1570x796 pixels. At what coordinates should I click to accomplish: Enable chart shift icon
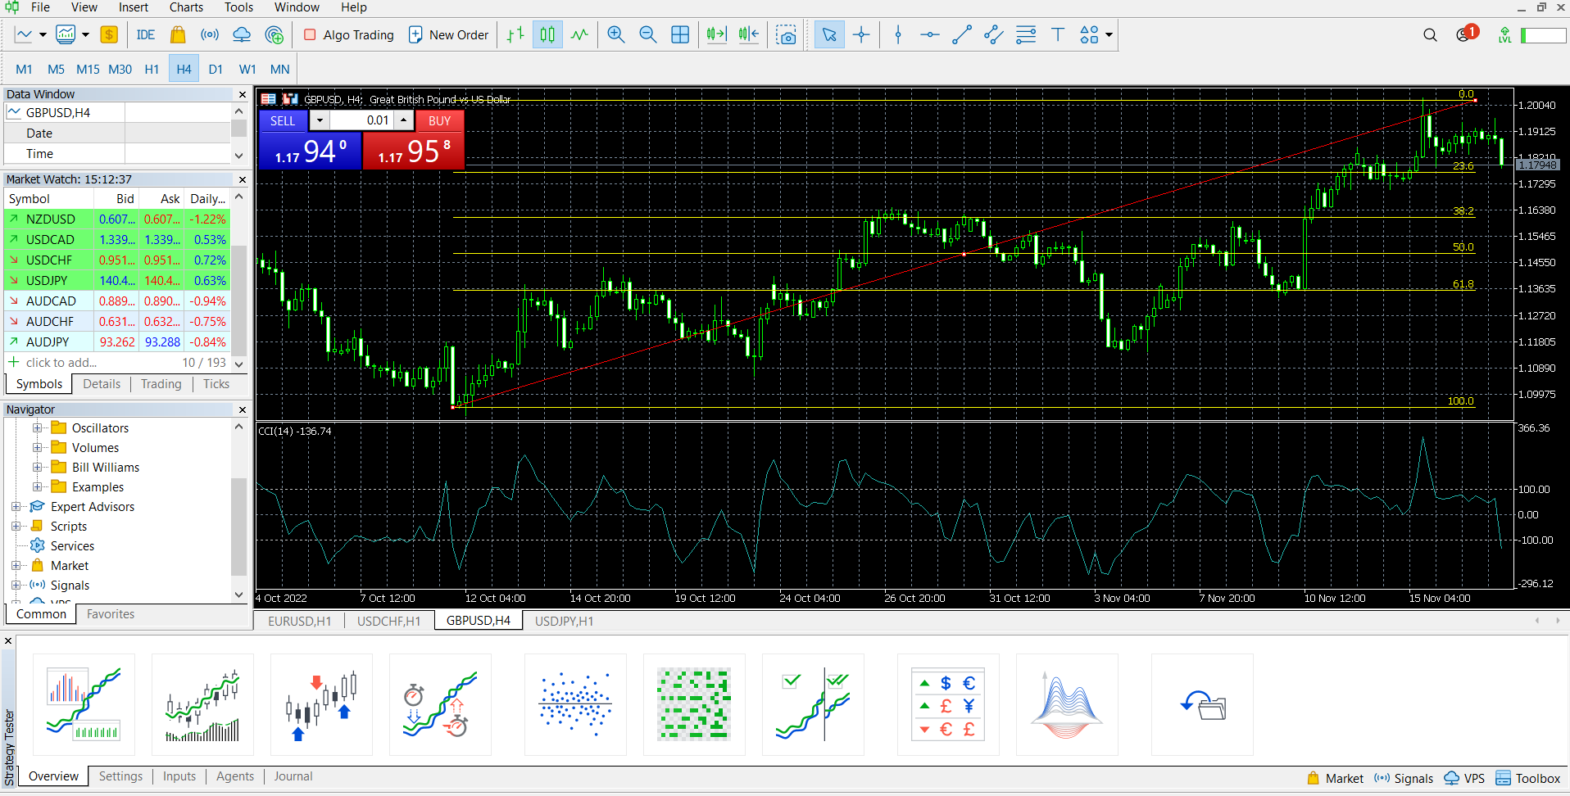tap(749, 34)
